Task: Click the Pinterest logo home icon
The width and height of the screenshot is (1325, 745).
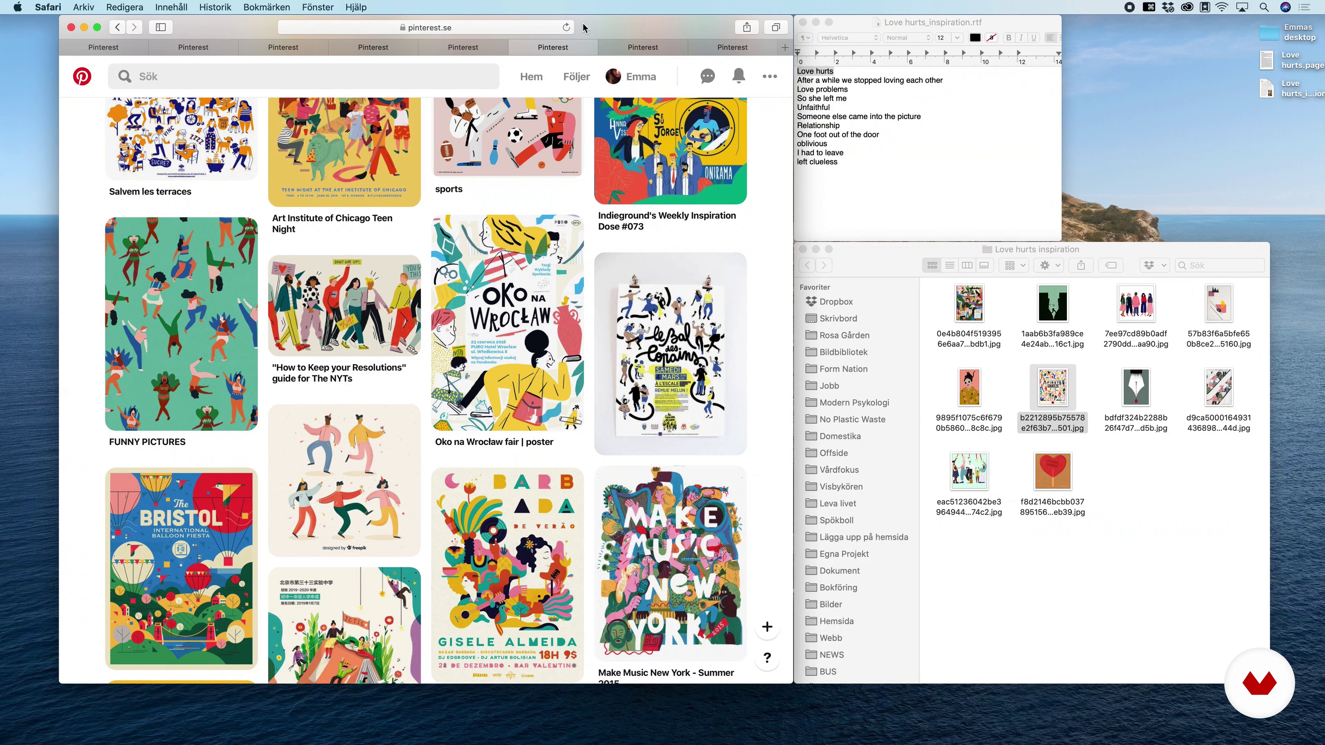Action: pos(82,76)
